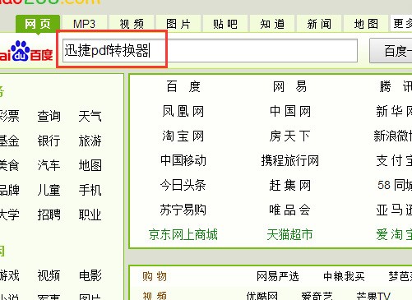
Task: Switch to the 地图 tab
Action: (x=366, y=24)
